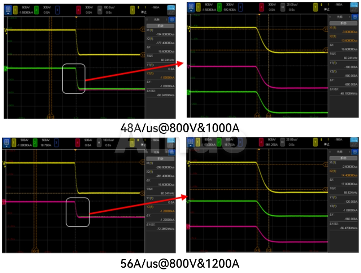Select the pink channel 4 ground marker in the bottom-left scope
Viewport: 361px width, 273px height.
pyautogui.click(x=4, y=202)
